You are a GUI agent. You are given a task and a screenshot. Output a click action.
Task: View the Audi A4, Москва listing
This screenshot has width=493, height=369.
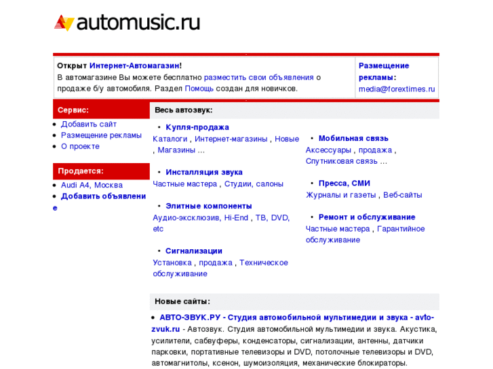(x=92, y=186)
